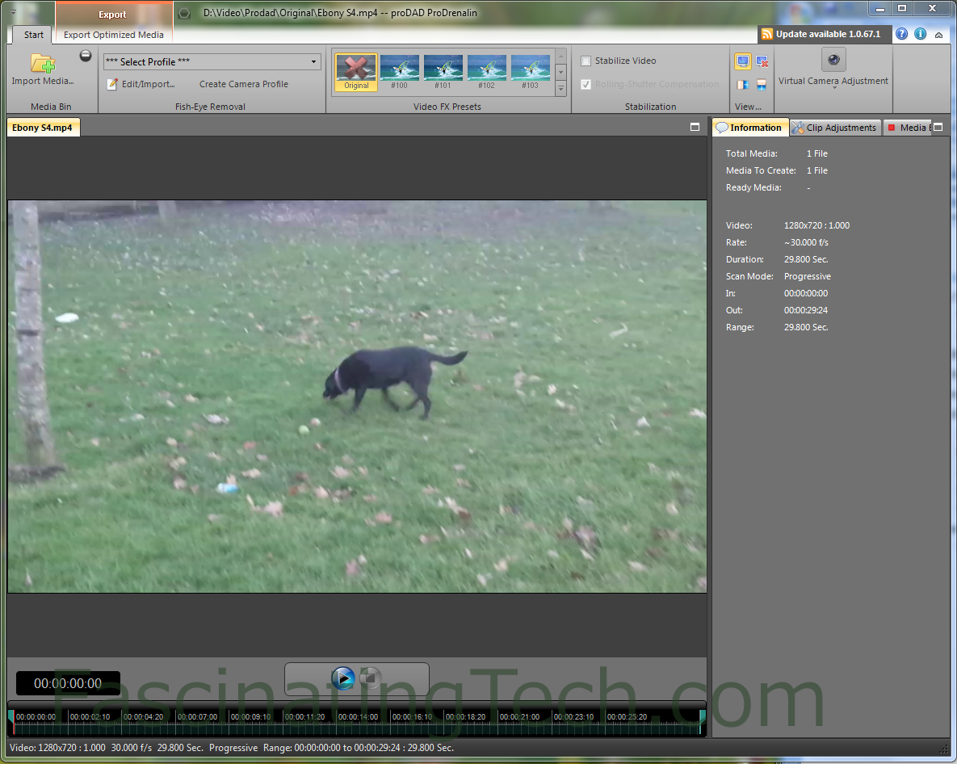Image resolution: width=957 pixels, height=764 pixels.
Task: Switch to the Clip Adjustments tab
Action: (x=836, y=128)
